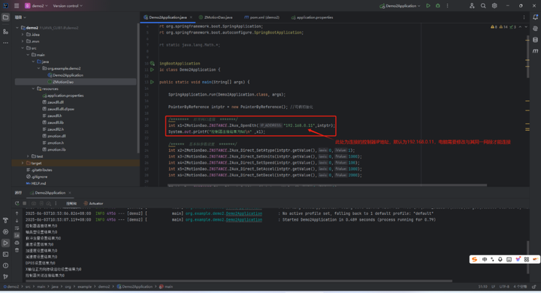Toggle soft-wrap in the console output
The height and width of the screenshot is (293, 541).
pos(17,228)
